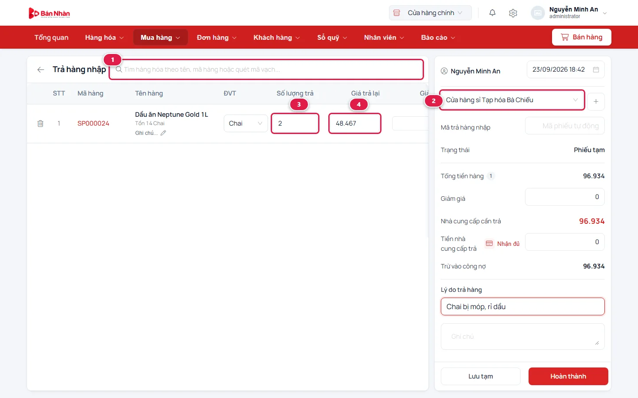This screenshot has width=638, height=398.
Task: Go back with the arrow beside Trả hàng nhập
Action: tap(41, 69)
